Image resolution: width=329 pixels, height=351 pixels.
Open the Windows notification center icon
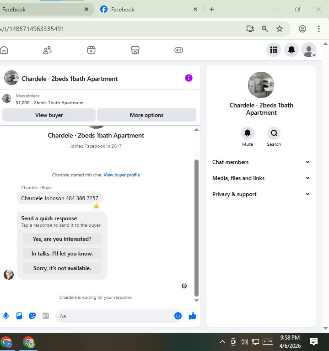314,342
